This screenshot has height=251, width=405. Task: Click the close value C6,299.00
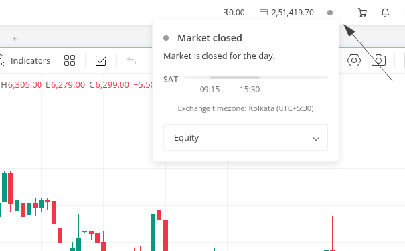pyautogui.click(x=110, y=85)
